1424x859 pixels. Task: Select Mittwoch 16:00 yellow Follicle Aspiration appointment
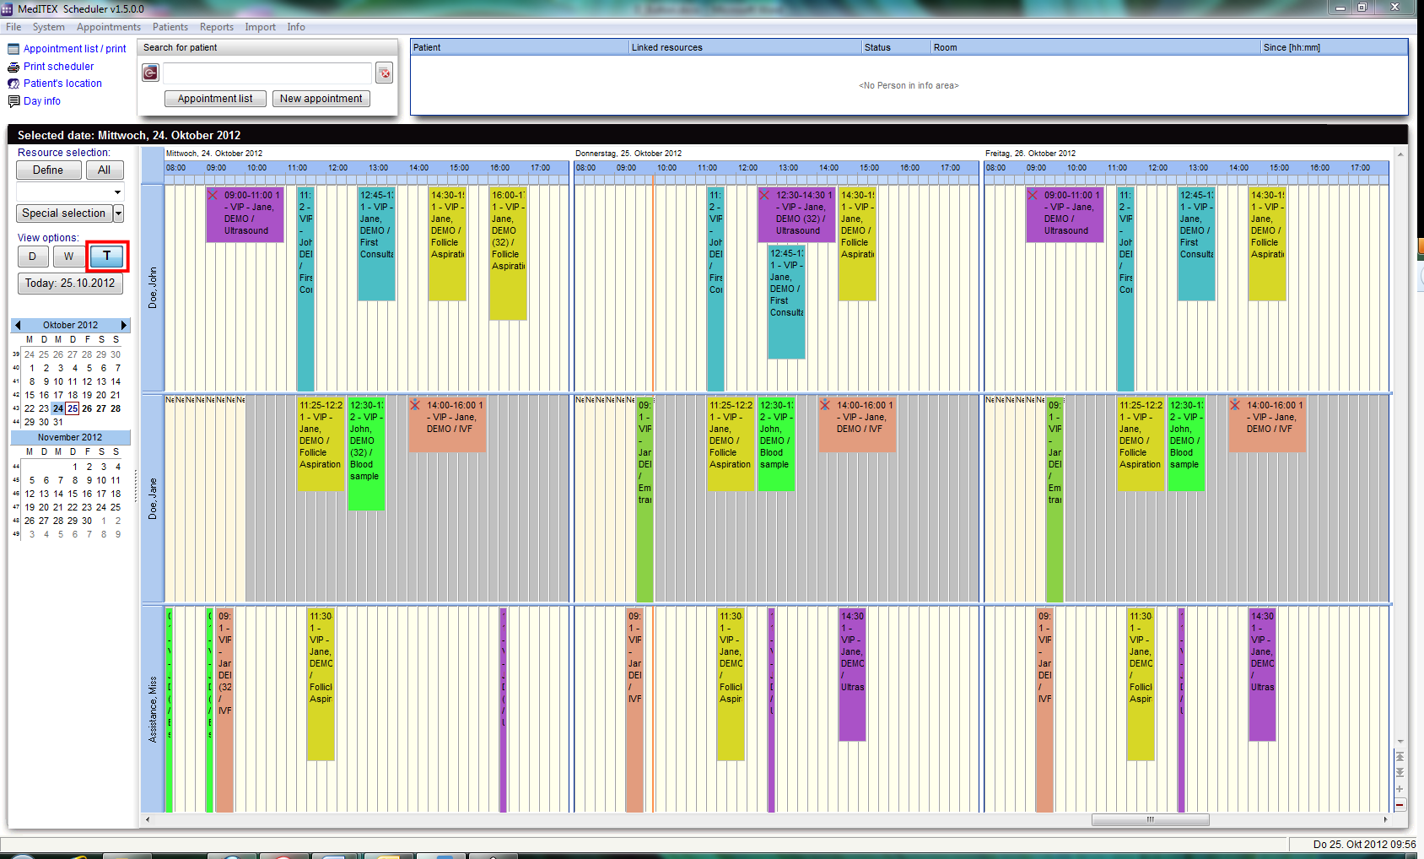click(508, 253)
